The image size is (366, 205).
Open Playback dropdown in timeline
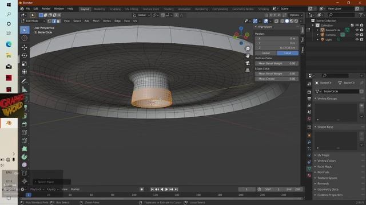37,190
